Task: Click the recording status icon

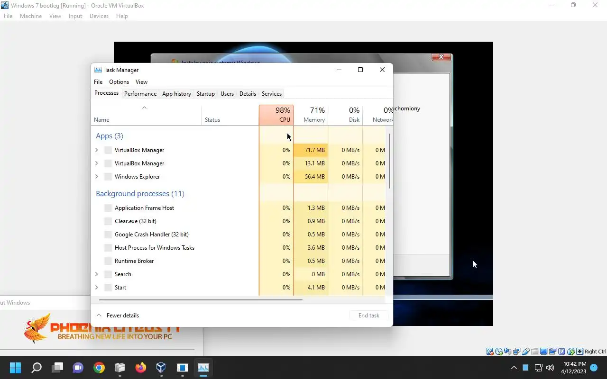Action: tap(552, 352)
